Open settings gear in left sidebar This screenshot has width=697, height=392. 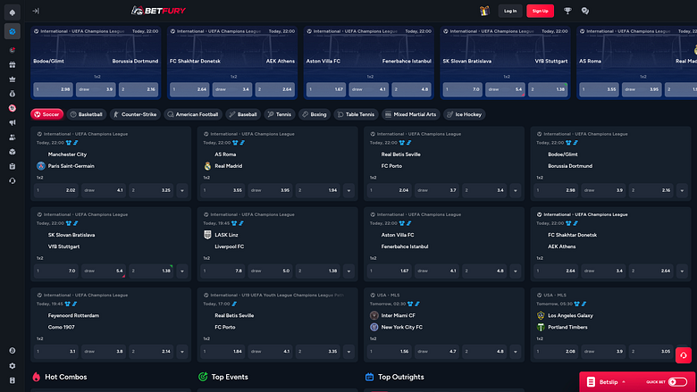tap(12, 366)
